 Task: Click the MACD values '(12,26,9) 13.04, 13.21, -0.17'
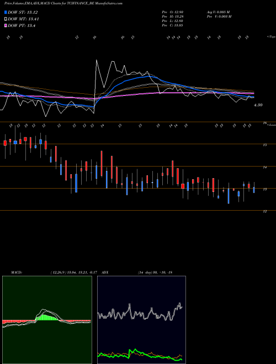pos(75,272)
